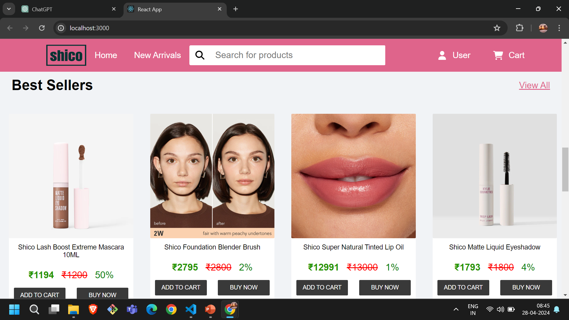Open File Explorer from the taskbar

pyautogui.click(x=73, y=309)
